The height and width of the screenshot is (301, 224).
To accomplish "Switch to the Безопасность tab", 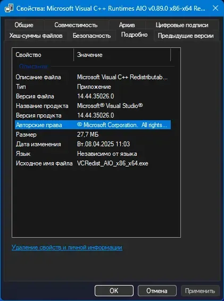I will (x=92, y=36).
